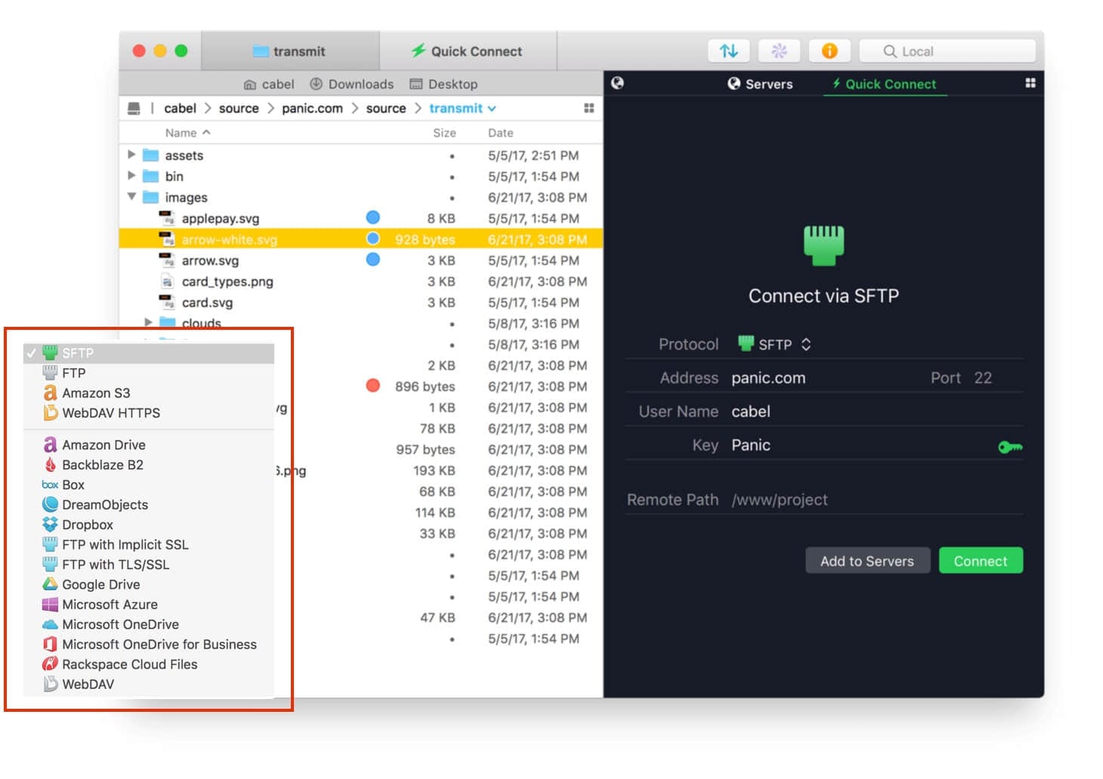
Task: Select the applepay.svg file
Action: (221, 218)
